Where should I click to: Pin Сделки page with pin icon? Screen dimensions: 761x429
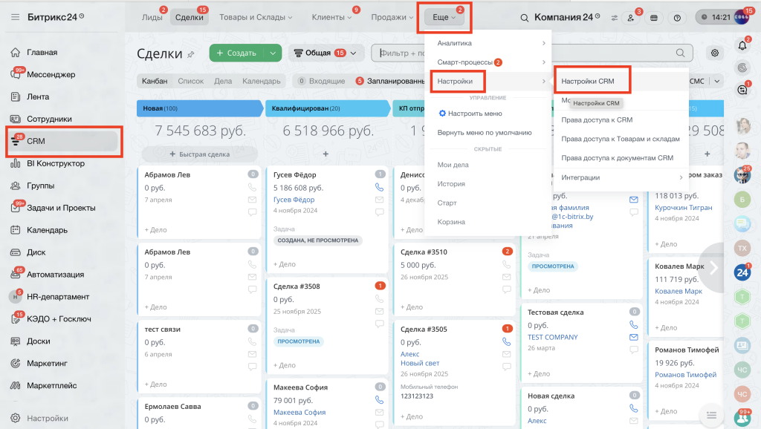click(191, 54)
